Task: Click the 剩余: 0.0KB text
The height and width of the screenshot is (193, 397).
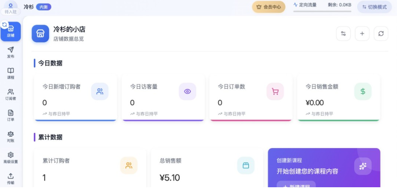Action: [x=339, y=5]
